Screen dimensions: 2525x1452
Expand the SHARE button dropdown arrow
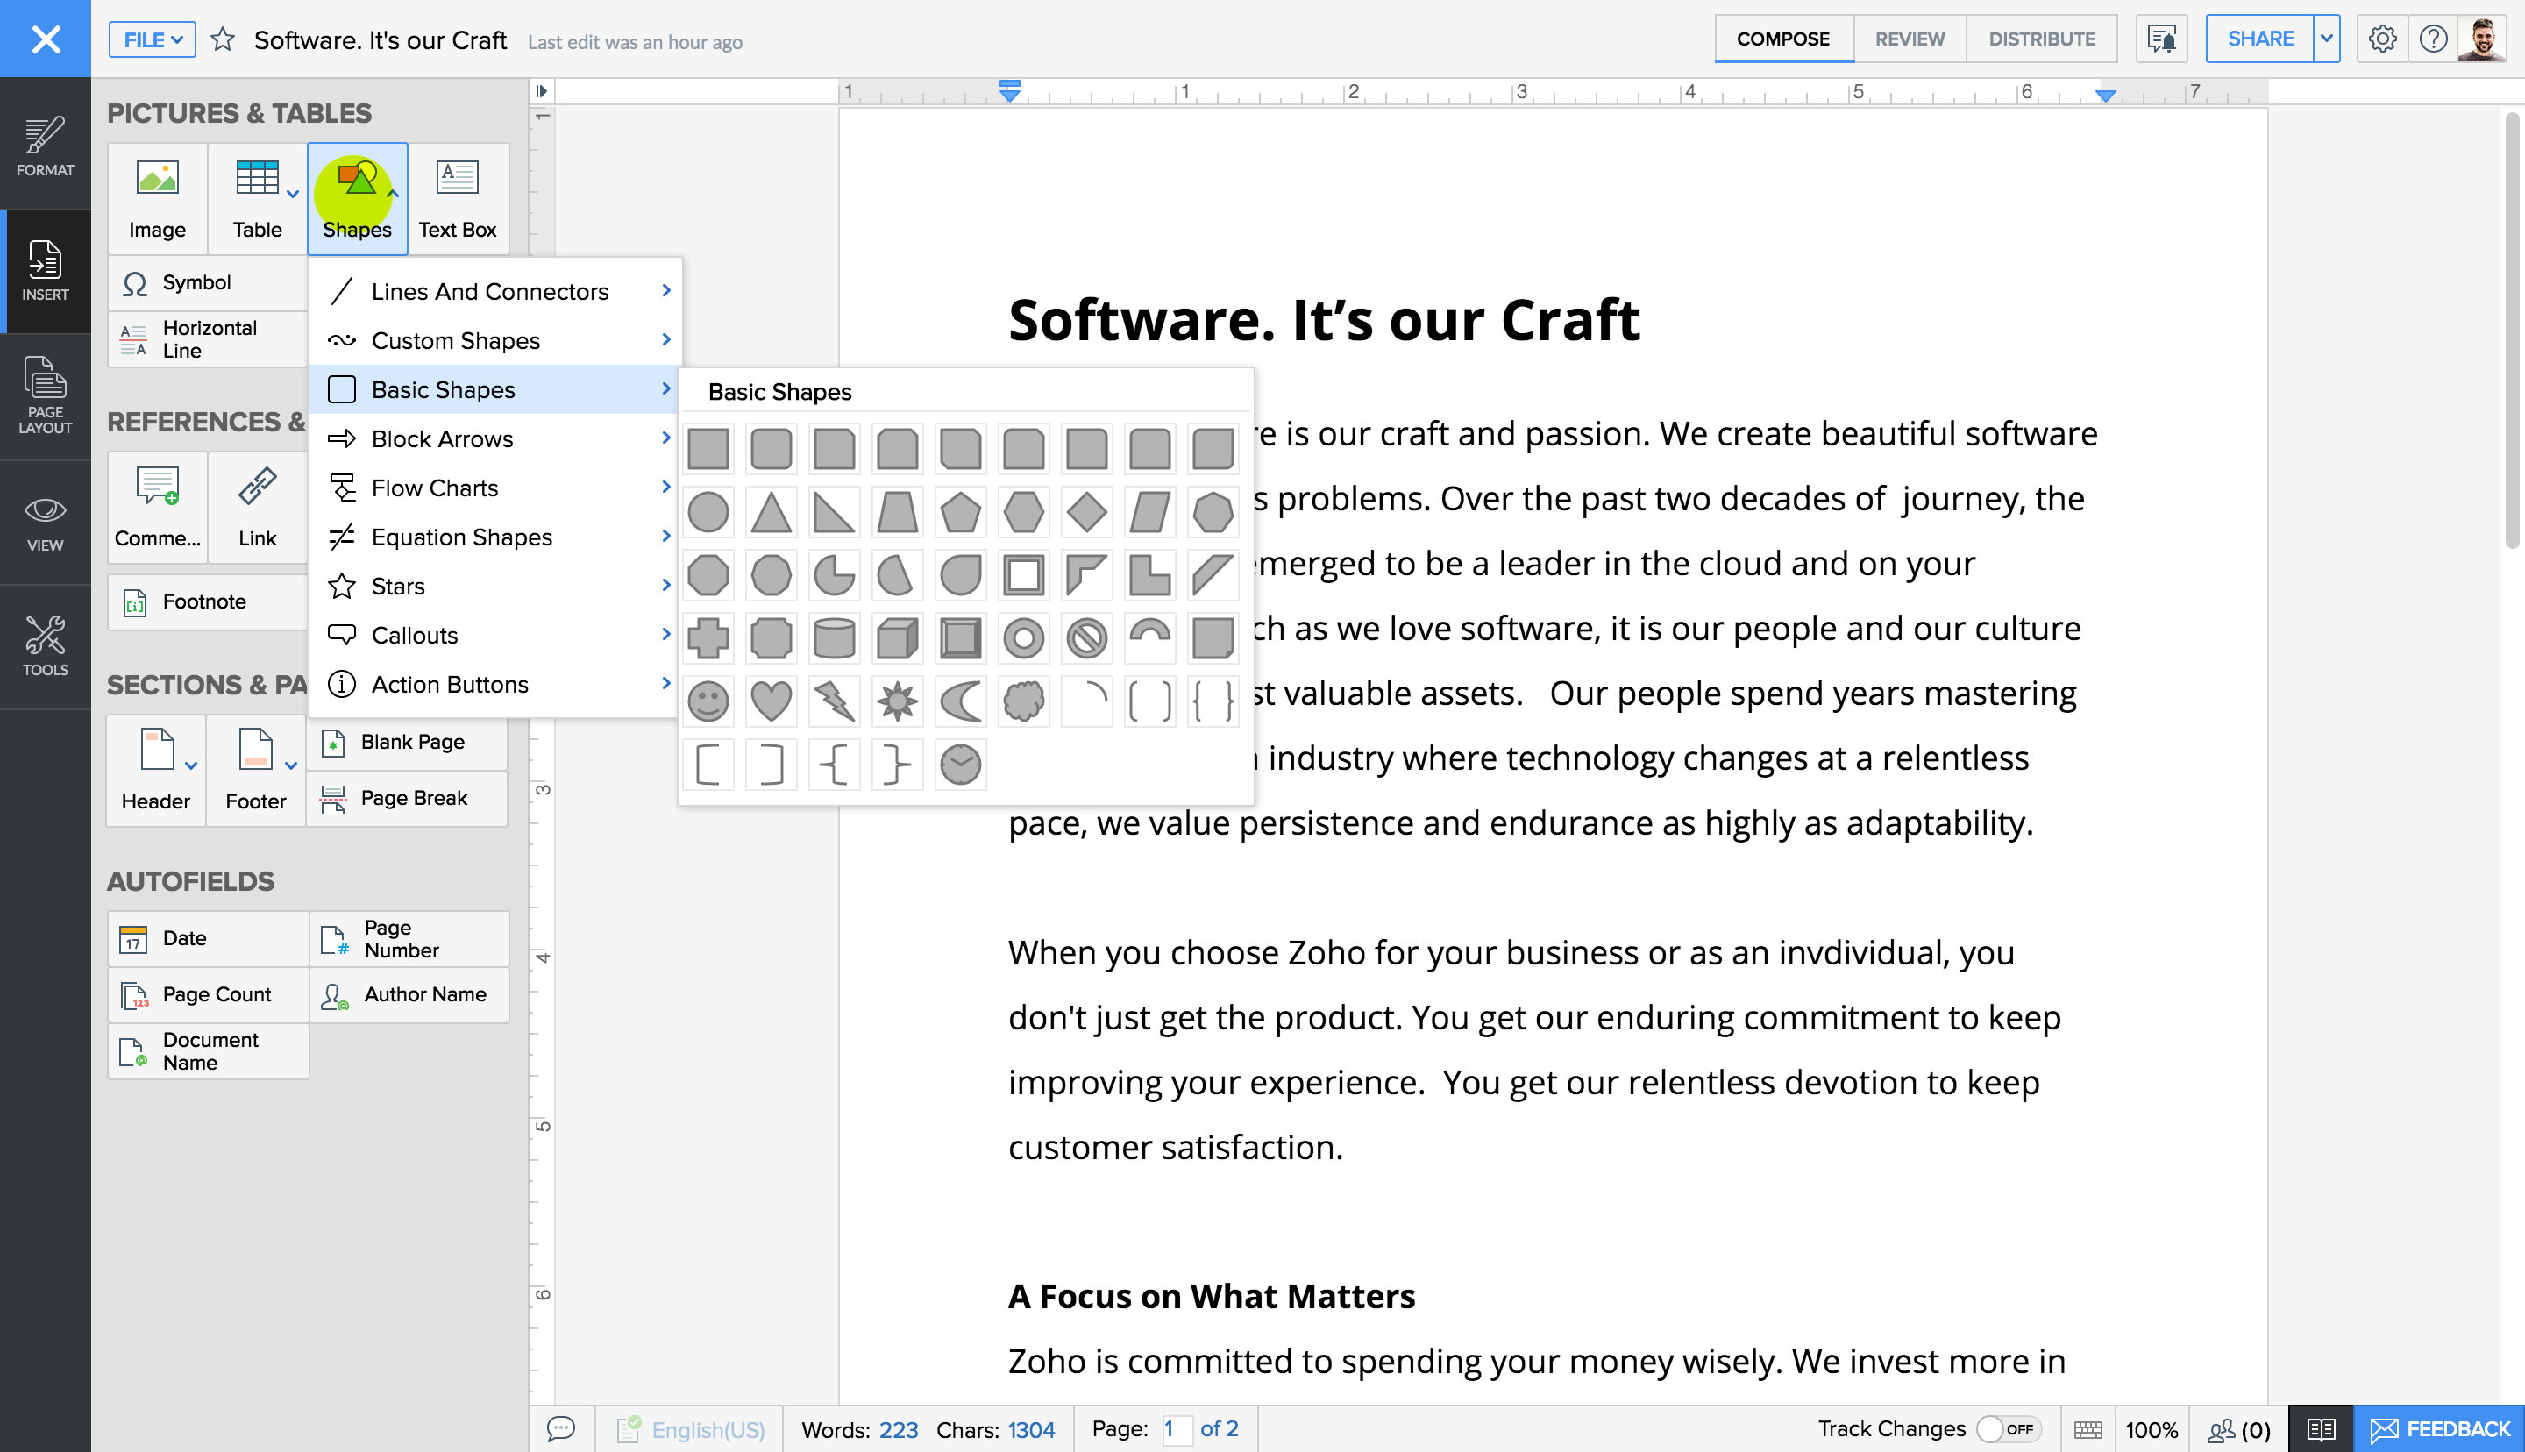pos(2326,39)
